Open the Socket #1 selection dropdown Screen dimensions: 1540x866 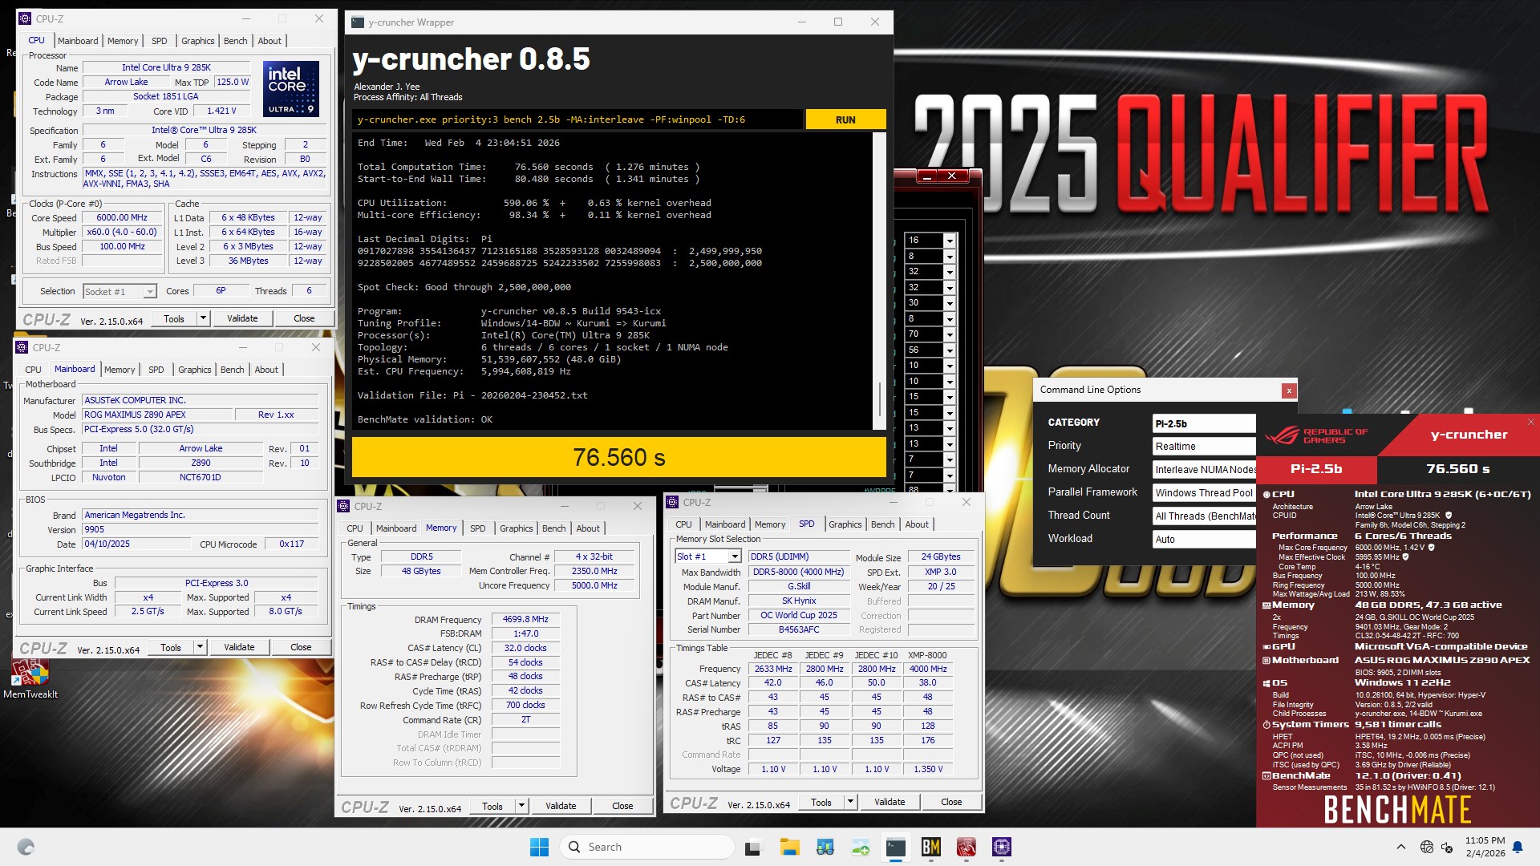[x=149, y=292]
